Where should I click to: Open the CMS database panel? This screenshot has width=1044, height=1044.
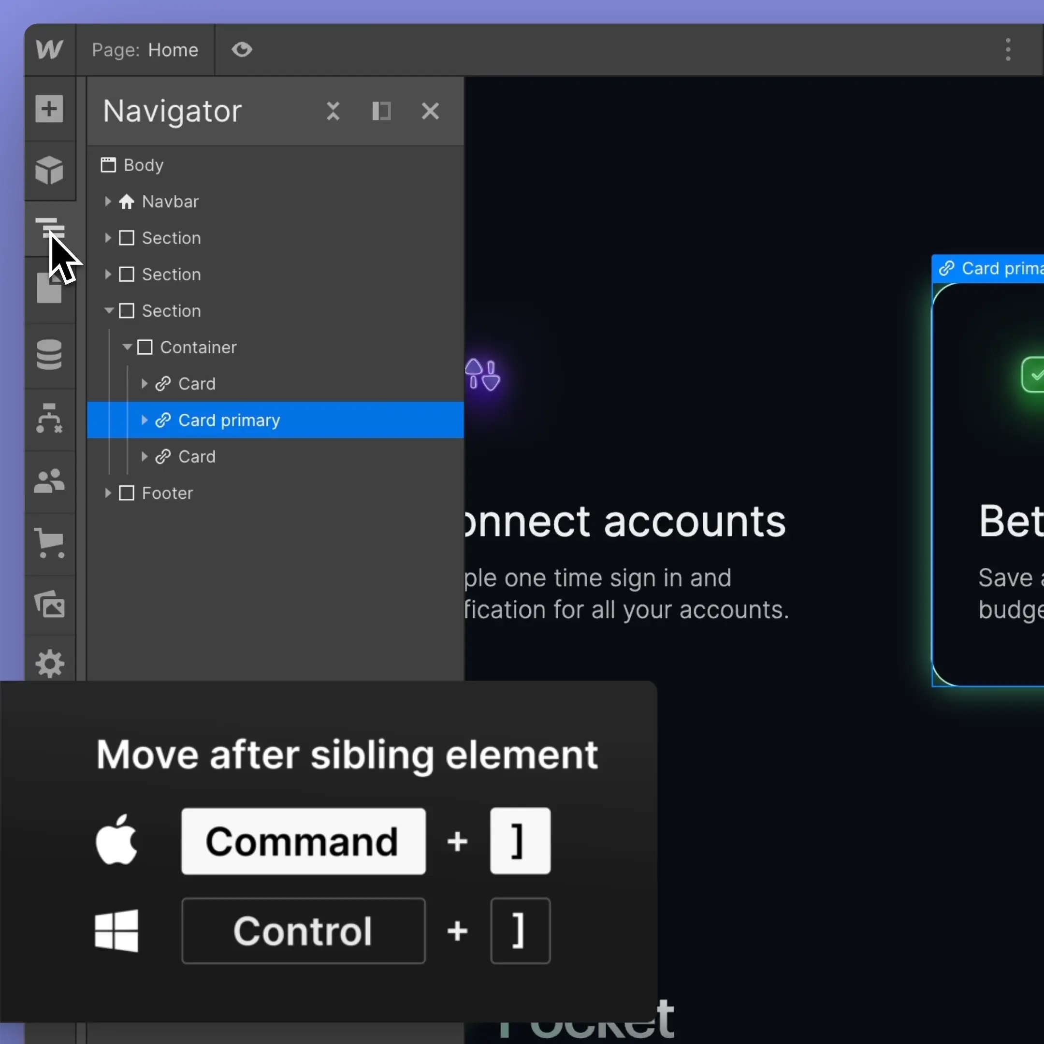click(x=49, y=354)
